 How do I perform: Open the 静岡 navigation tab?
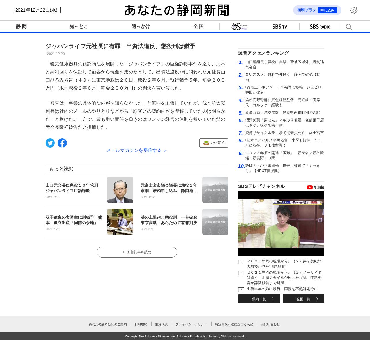tap(21, 27)
